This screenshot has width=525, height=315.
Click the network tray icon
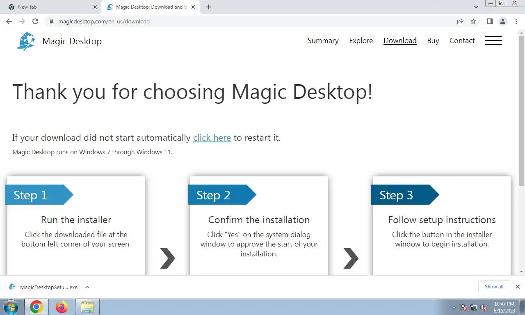[474, 307]
